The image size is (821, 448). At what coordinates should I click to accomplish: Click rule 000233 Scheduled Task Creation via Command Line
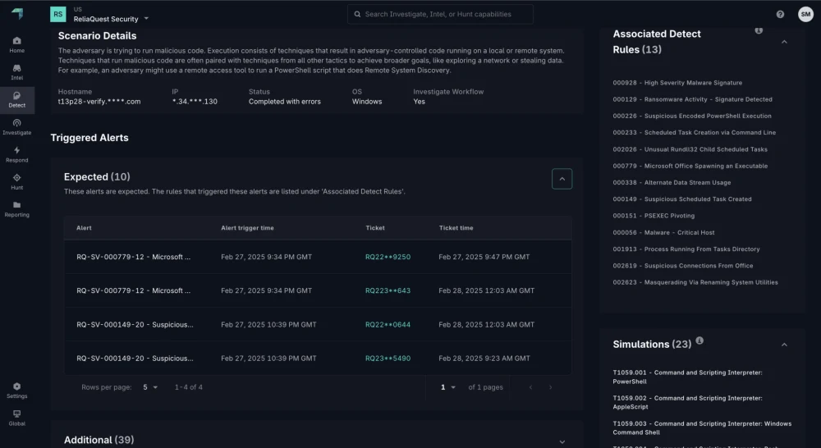pos(695,133)
